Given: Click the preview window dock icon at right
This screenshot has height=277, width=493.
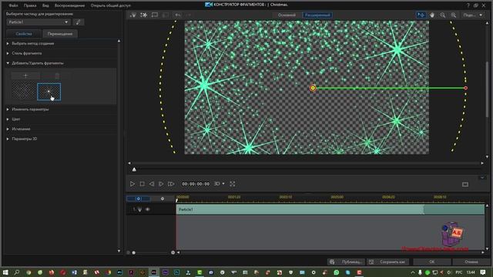Looking at the screenshot, I should pos(465,185).
